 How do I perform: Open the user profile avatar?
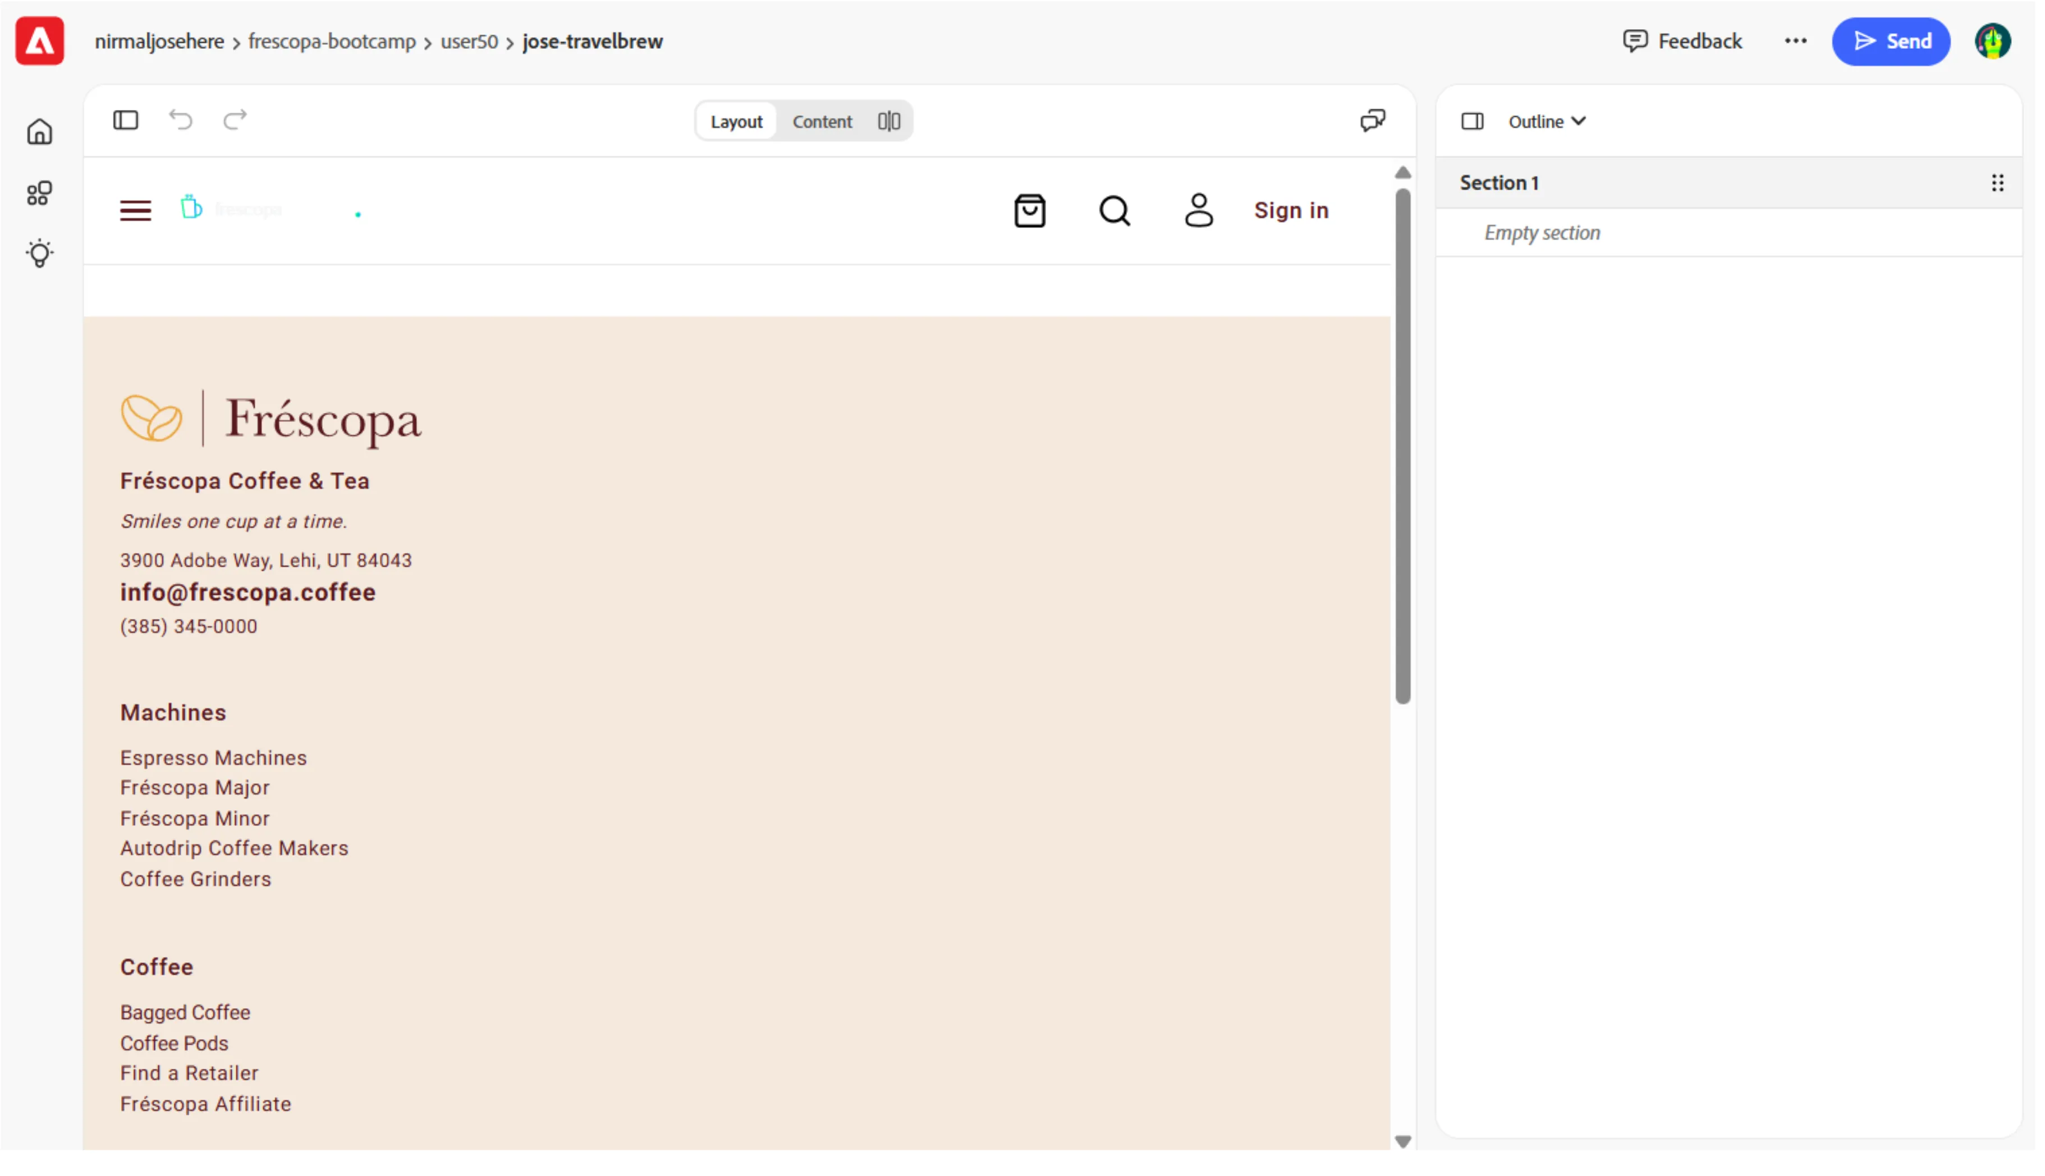point(1992,41)
